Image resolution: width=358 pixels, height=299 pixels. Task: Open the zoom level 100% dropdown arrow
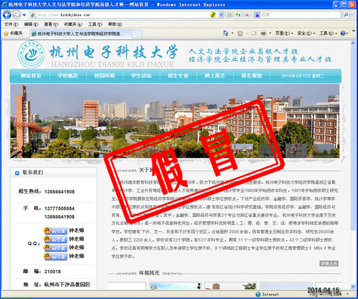(347, 294)
